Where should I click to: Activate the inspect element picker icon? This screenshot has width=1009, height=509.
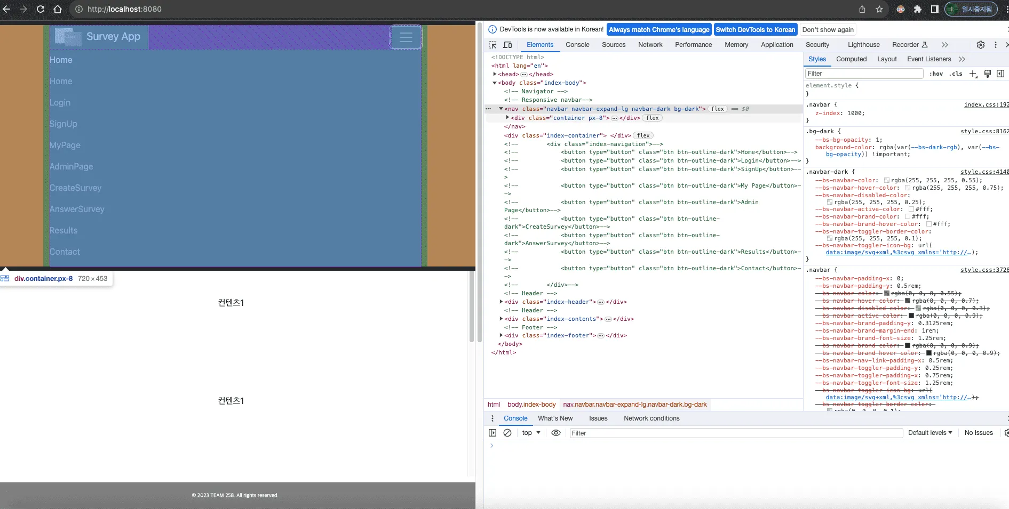pos(492,45)
